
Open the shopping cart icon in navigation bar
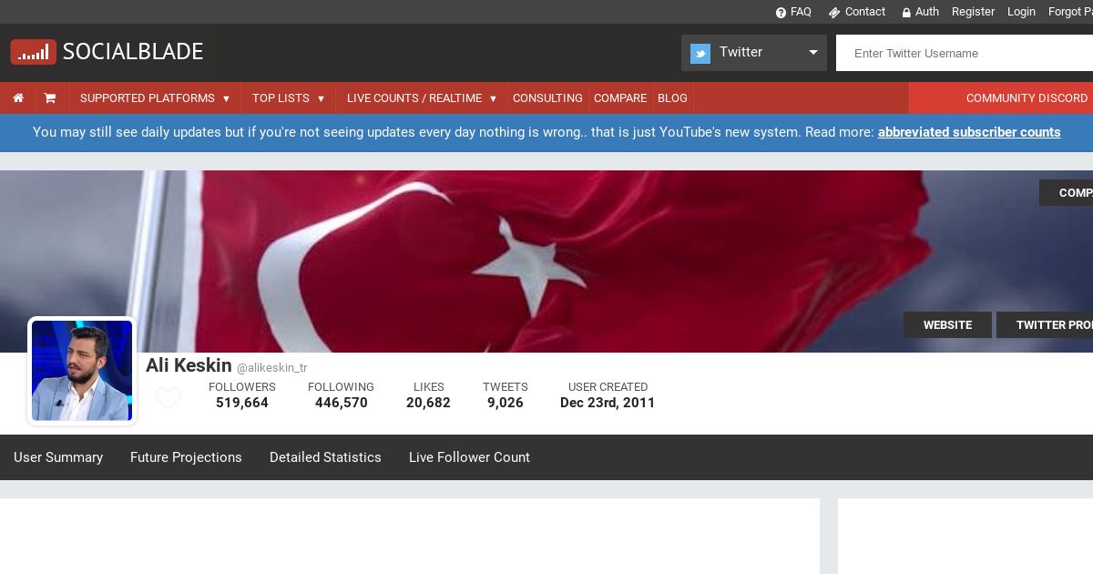point(50,98)
